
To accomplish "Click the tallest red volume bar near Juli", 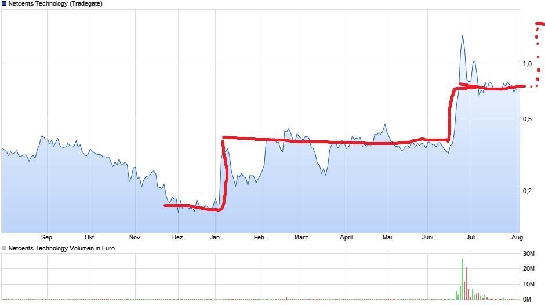I will coord(467,284).
